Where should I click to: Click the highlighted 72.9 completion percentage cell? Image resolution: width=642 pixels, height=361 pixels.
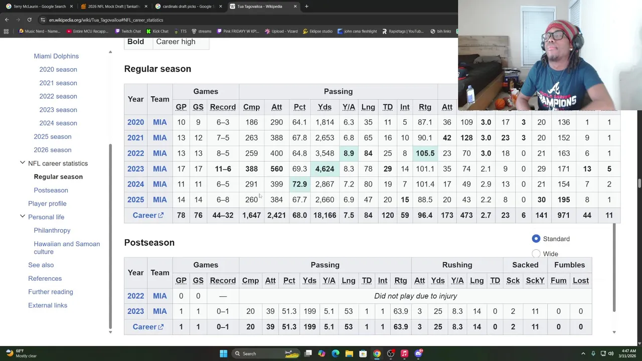click(x=299, y=184)
